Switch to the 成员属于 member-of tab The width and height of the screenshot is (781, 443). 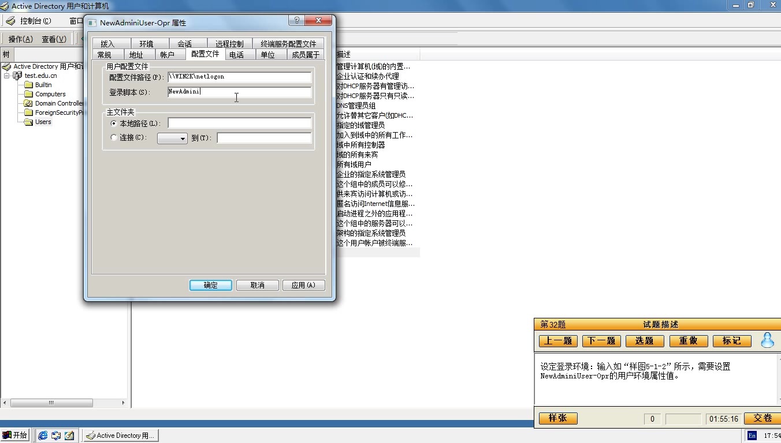pos(306,55)
